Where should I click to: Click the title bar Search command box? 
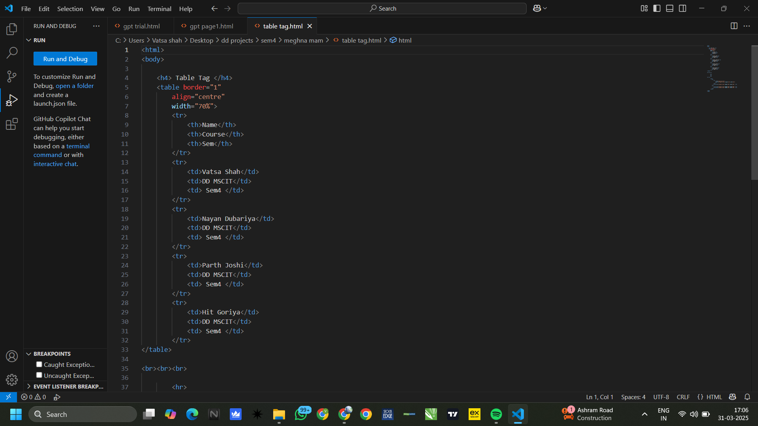pyautogui.click(x=382, y=8)
